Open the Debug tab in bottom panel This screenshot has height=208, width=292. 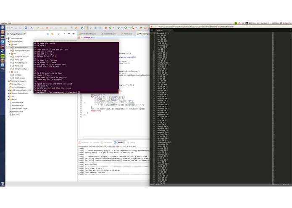(131, 142)
